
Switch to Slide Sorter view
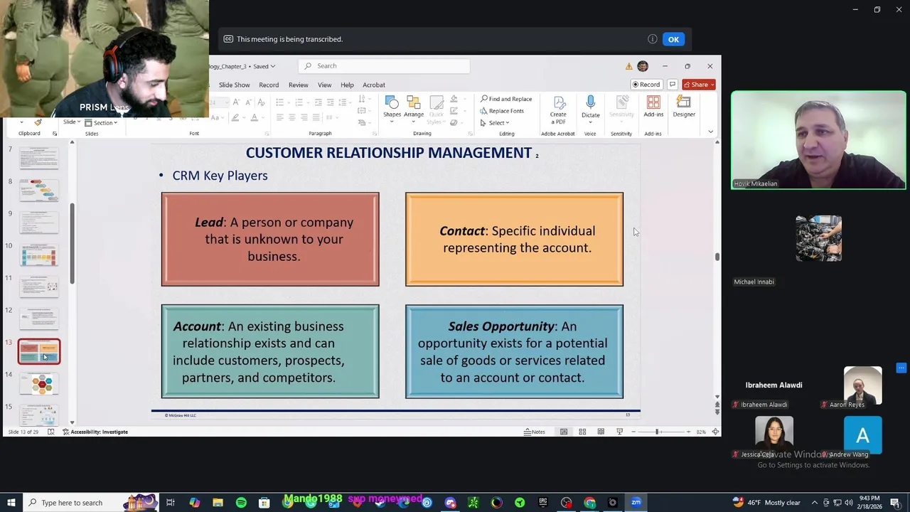pyautogui.click(x=582, y=432)
